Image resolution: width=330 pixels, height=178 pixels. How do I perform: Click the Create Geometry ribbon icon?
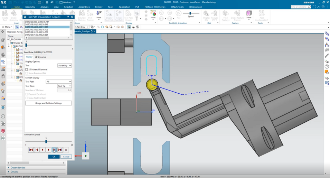(13, 16)
